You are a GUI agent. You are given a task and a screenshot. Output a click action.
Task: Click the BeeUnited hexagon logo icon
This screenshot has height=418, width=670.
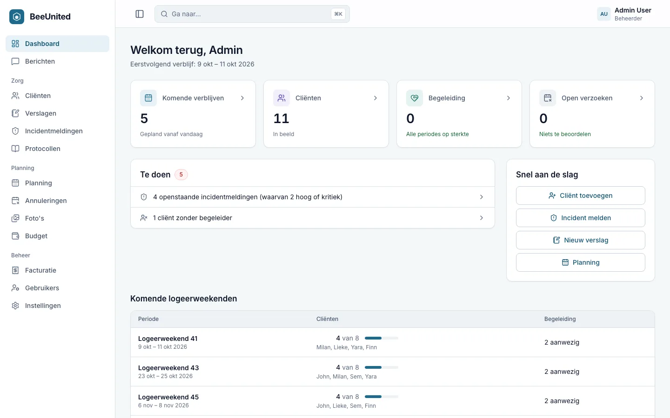point(17,17)
